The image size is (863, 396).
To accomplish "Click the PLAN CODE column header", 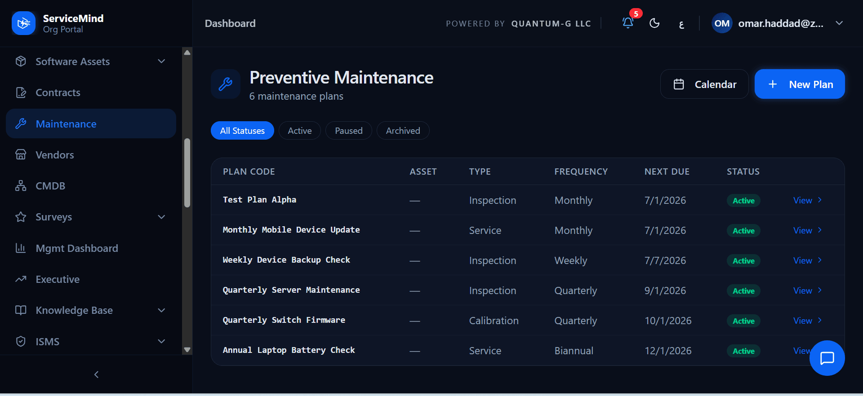I will pyautogui.click(x=249, y=172).
